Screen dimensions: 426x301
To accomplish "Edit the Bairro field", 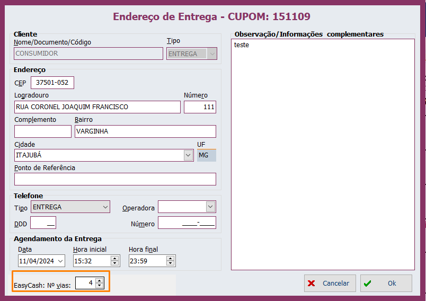I will (x=145, y=131).
